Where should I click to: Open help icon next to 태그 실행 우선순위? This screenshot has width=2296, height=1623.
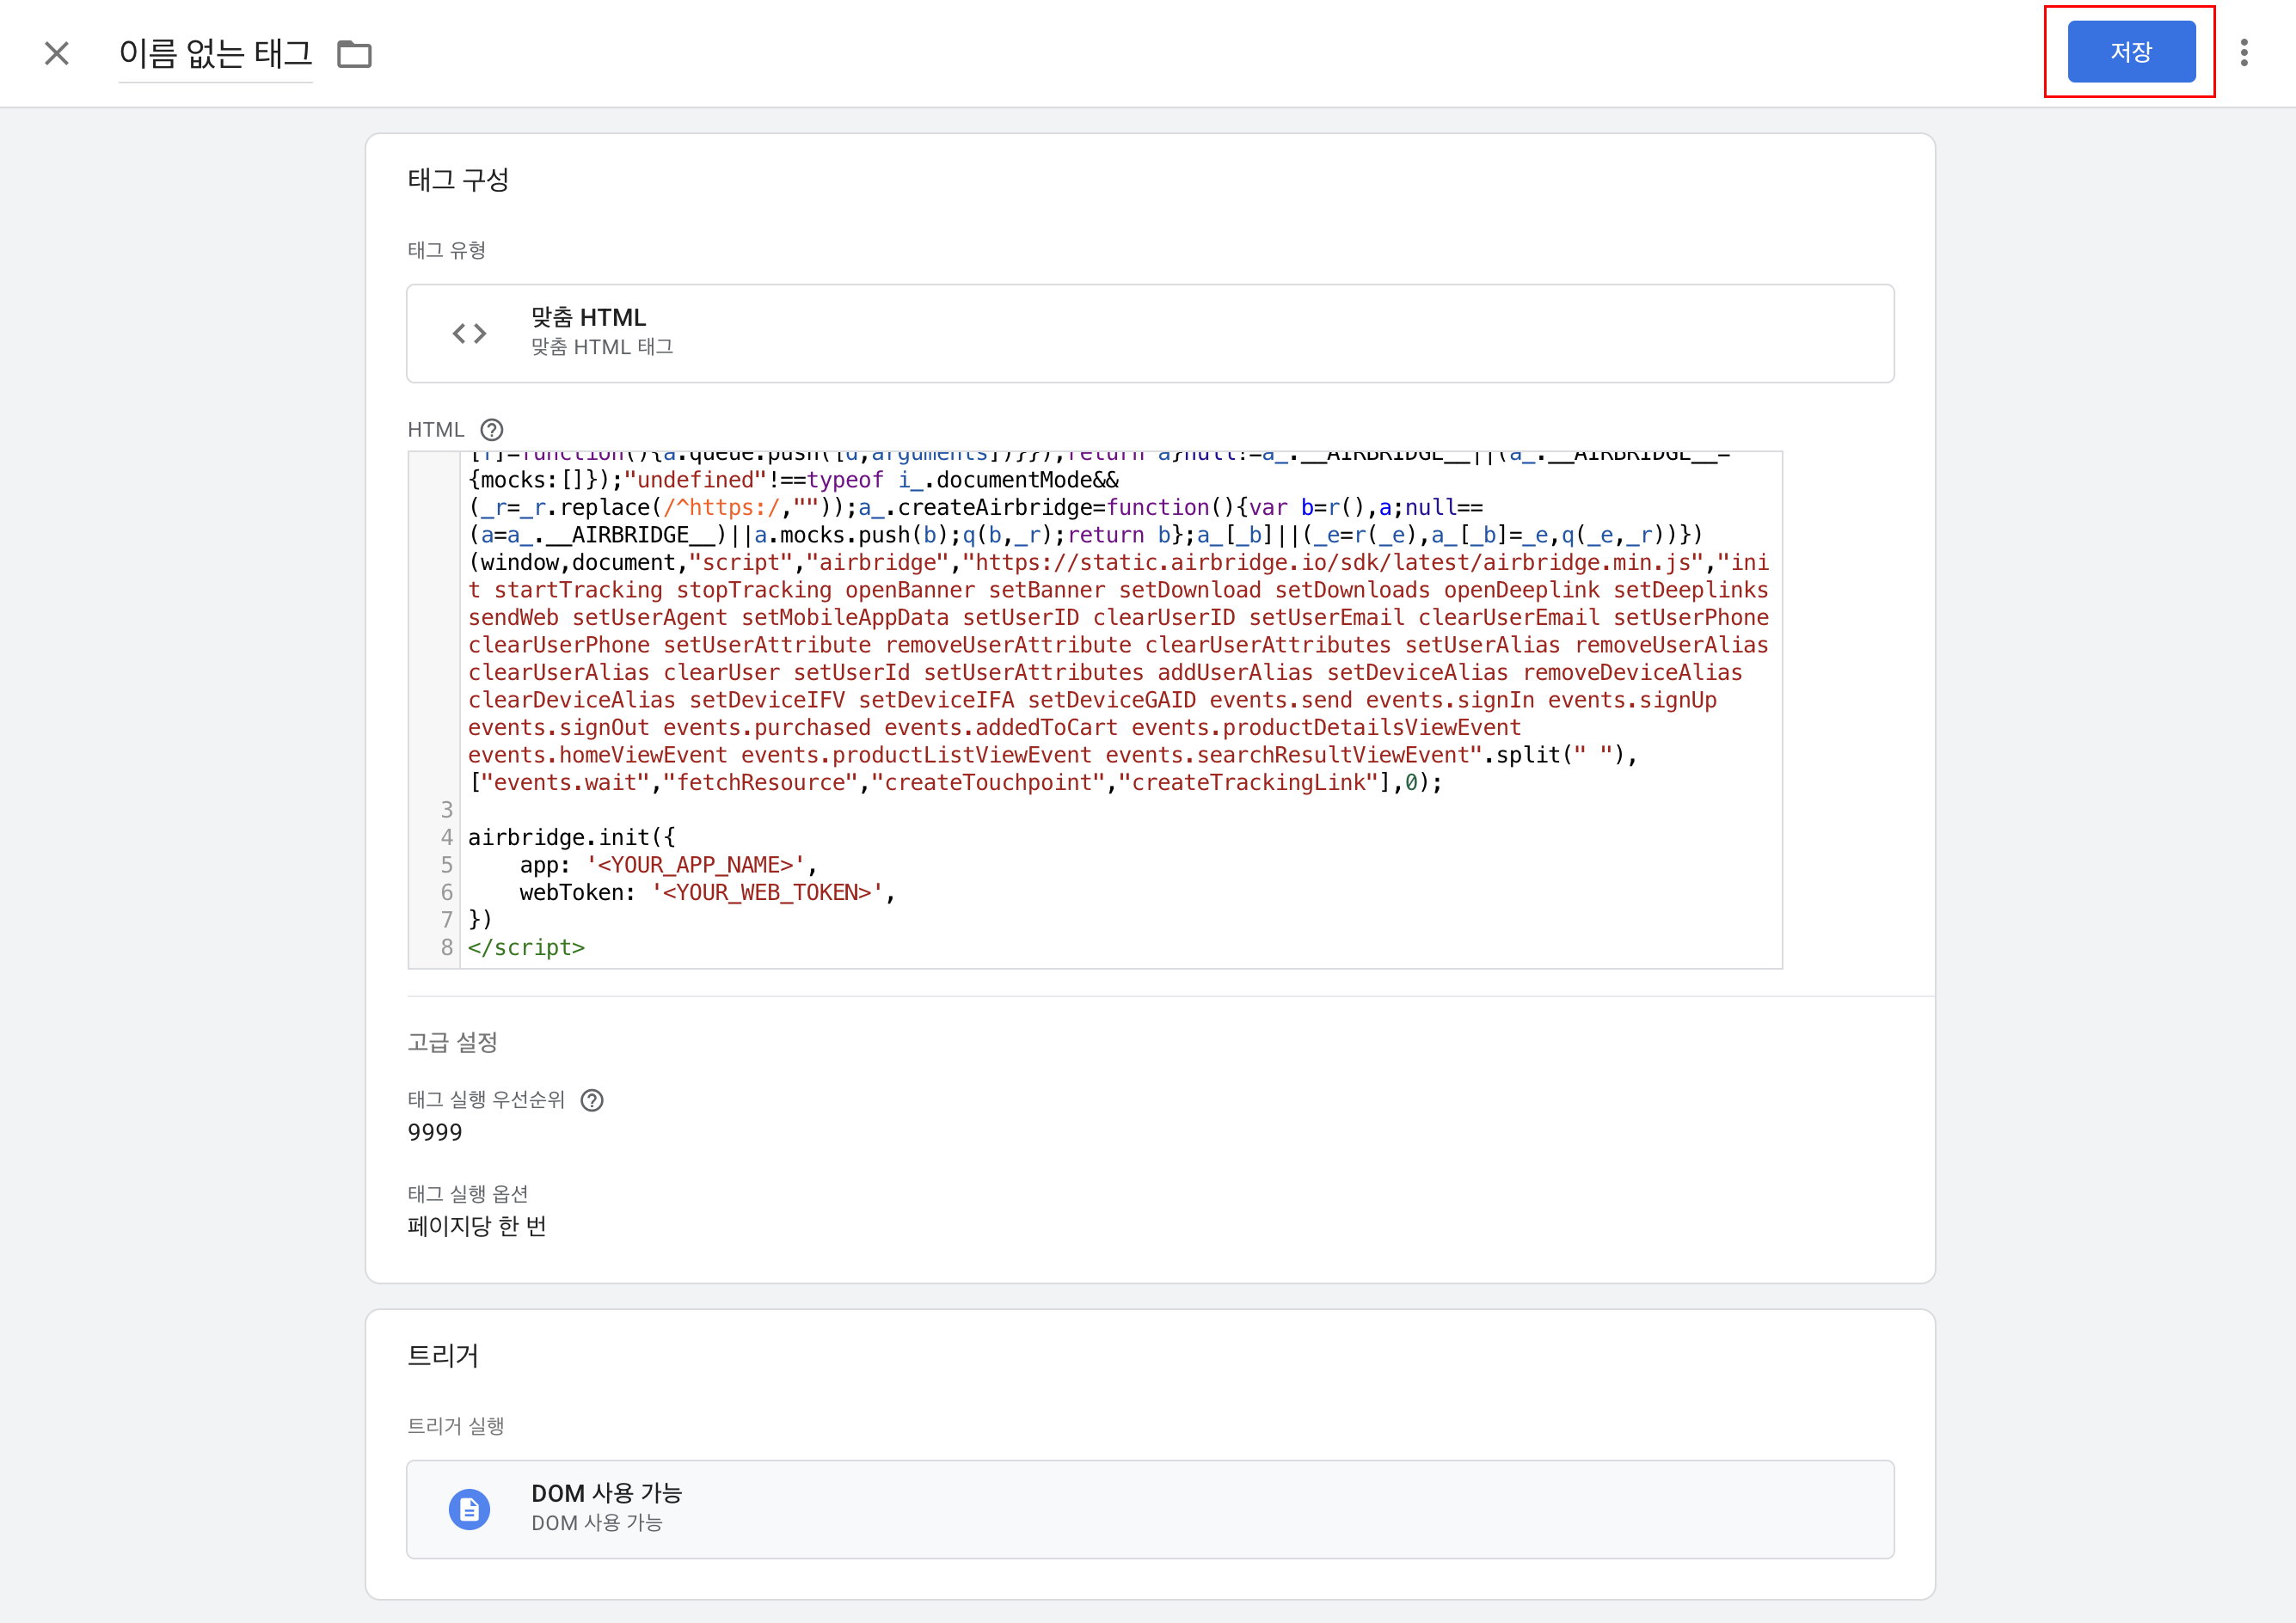592,1100
